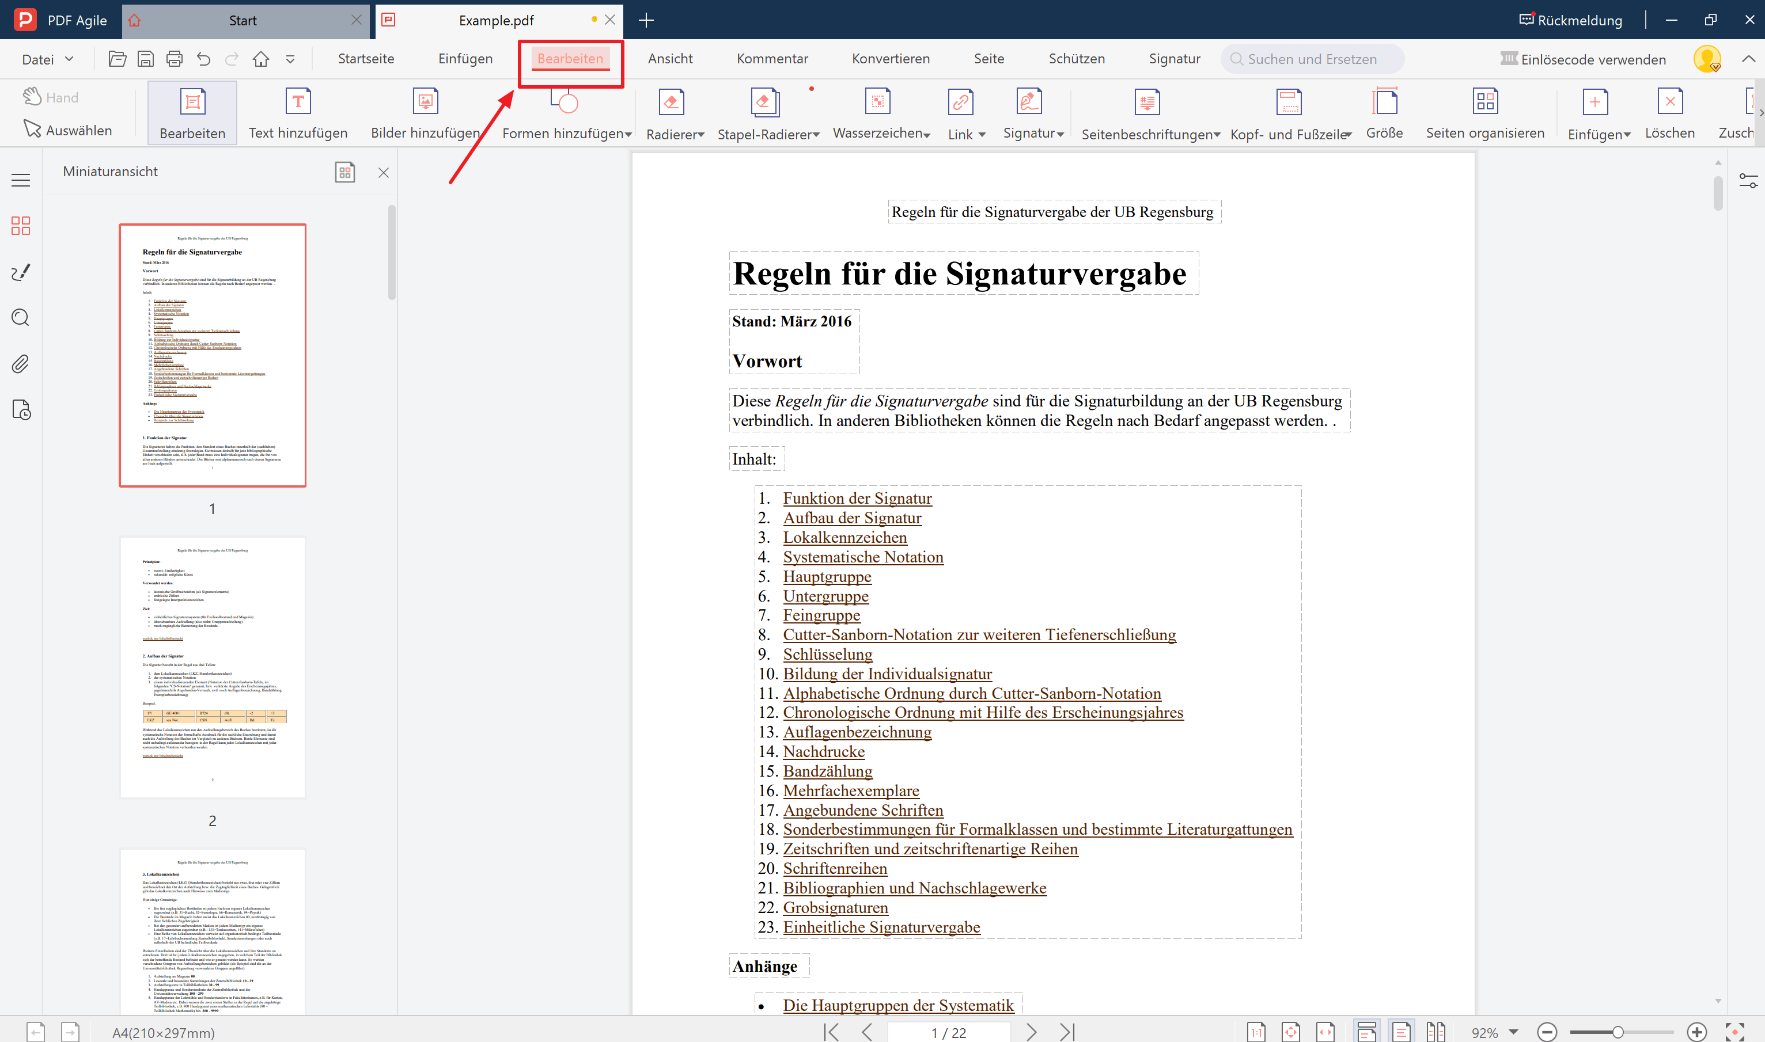Toggle the Bearbeiten edit mode button
The width and height of the screenshot is (1765, 1042).
point(192,113)
